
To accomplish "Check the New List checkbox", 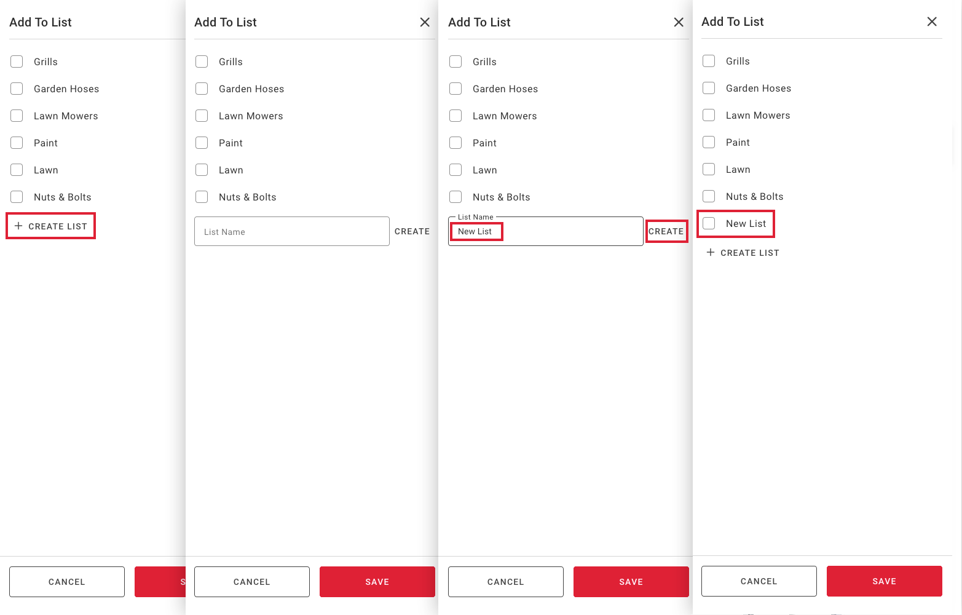I will click(709, 224).
